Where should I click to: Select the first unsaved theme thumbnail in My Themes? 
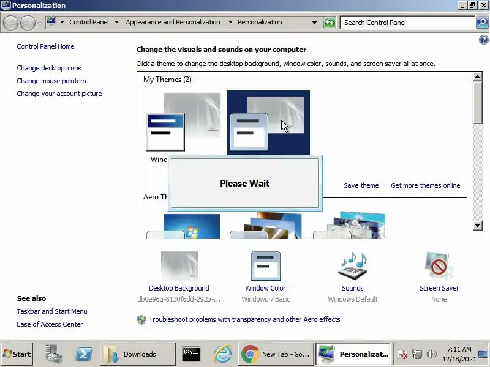tap(184, 122)
